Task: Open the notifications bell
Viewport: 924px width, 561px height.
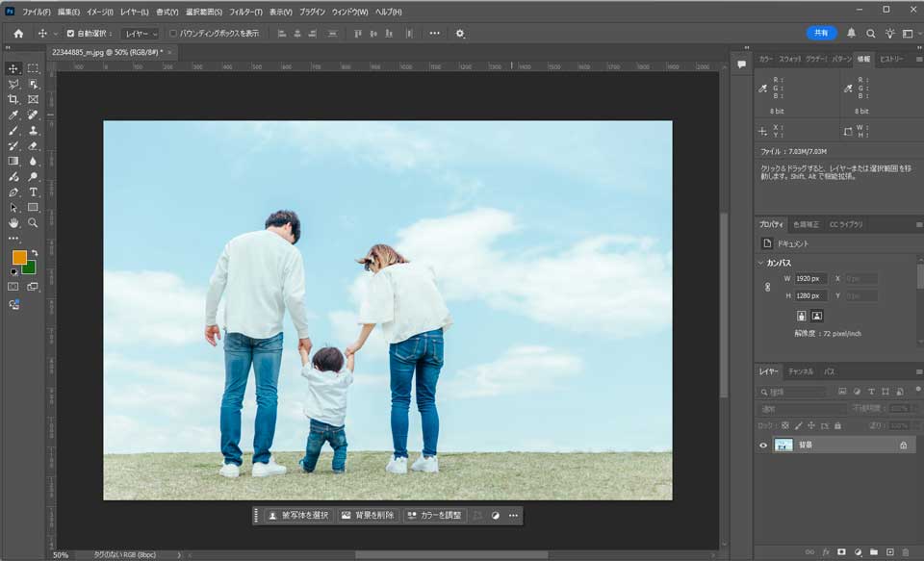Action: [x=851, y=34]
